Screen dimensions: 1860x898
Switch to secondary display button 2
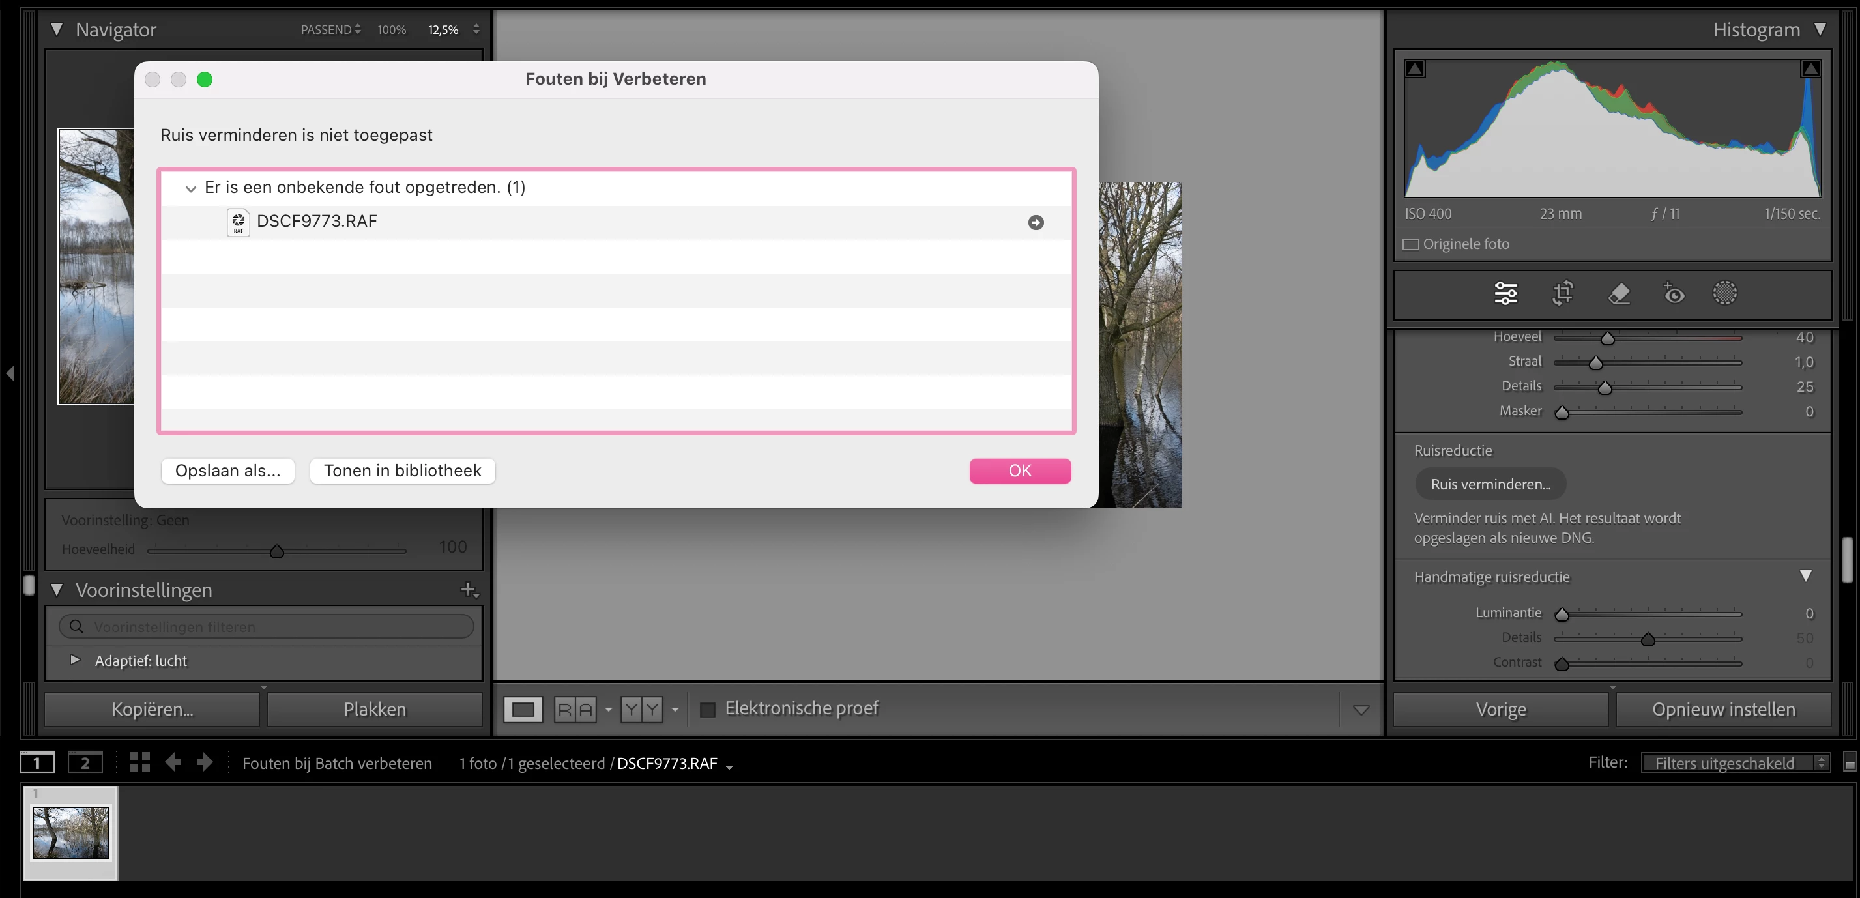point(85,762)
